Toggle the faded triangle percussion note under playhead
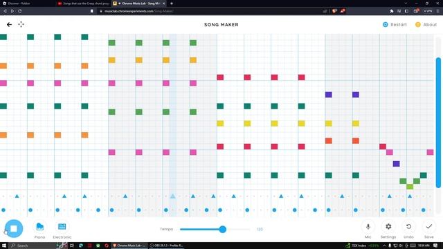Image resolution: width=443 pixels, height=249 pixels. tap(172, 196)
